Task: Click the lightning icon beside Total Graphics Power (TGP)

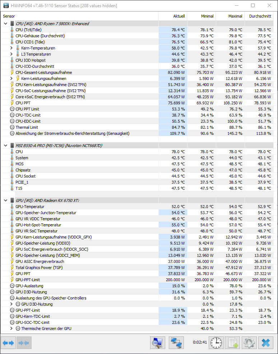Action: tap(12, 267)
